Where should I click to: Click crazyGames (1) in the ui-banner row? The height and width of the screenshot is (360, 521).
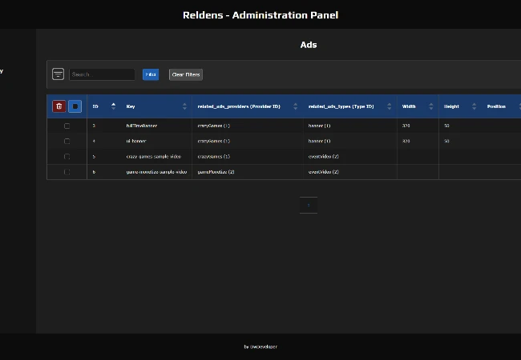tap(214, 142)
